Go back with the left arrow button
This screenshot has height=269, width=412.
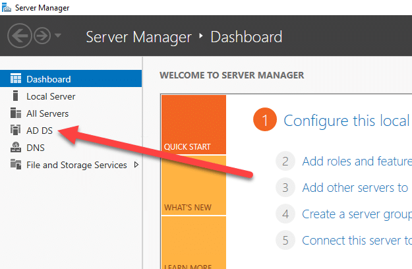(x=20, y=36)
